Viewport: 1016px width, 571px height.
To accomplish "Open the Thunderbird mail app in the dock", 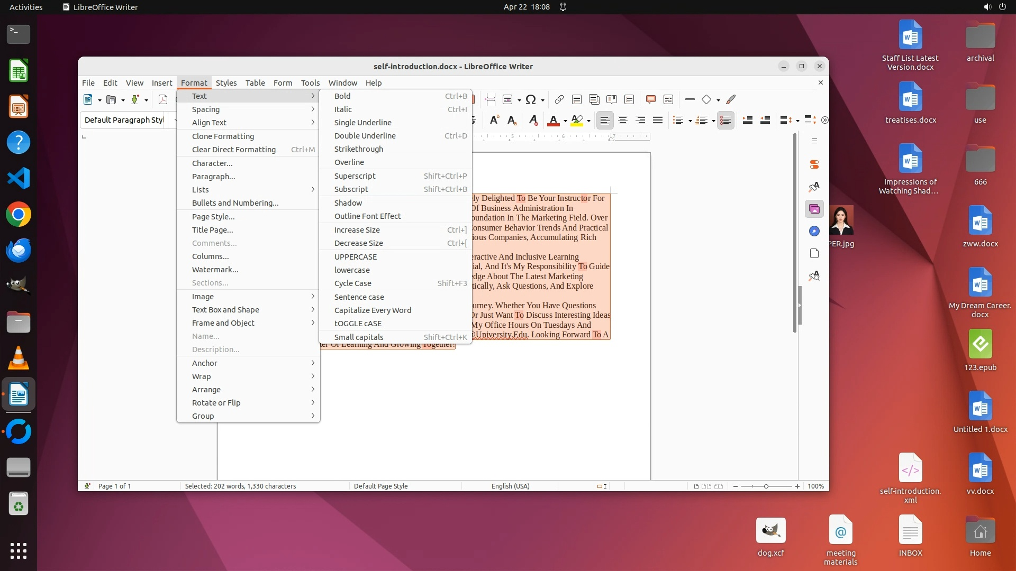I will pyautogui.click(x=19, y=251).
